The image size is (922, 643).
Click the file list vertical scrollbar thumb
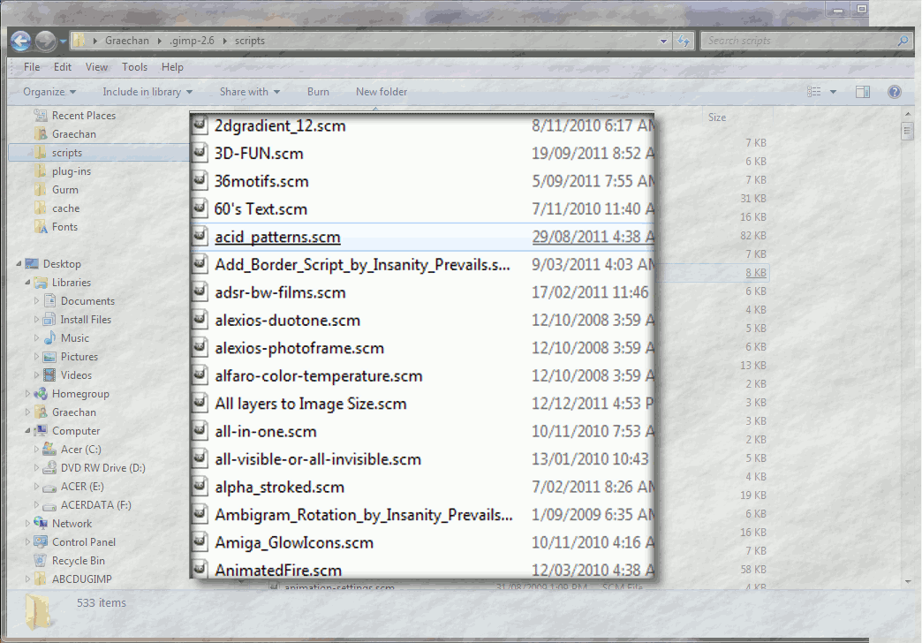point(907,131)
